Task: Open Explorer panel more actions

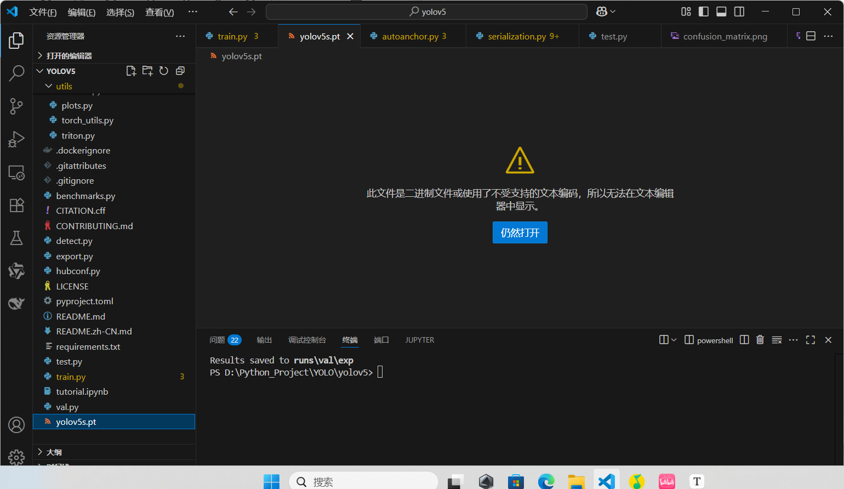Action: coord(180,36)
